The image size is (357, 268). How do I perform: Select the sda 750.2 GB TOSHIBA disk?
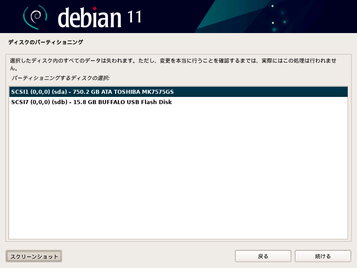pos(178,92)
